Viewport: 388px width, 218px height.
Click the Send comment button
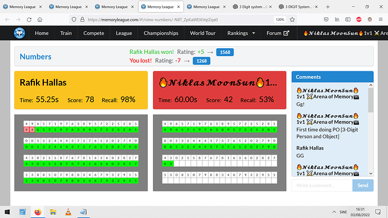(x=363, y=185)
